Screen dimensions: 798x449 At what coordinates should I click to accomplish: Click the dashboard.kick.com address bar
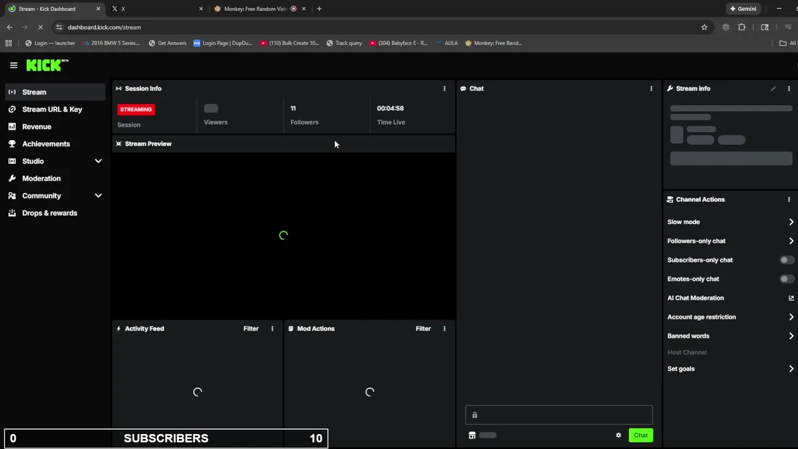pos(103,27)
